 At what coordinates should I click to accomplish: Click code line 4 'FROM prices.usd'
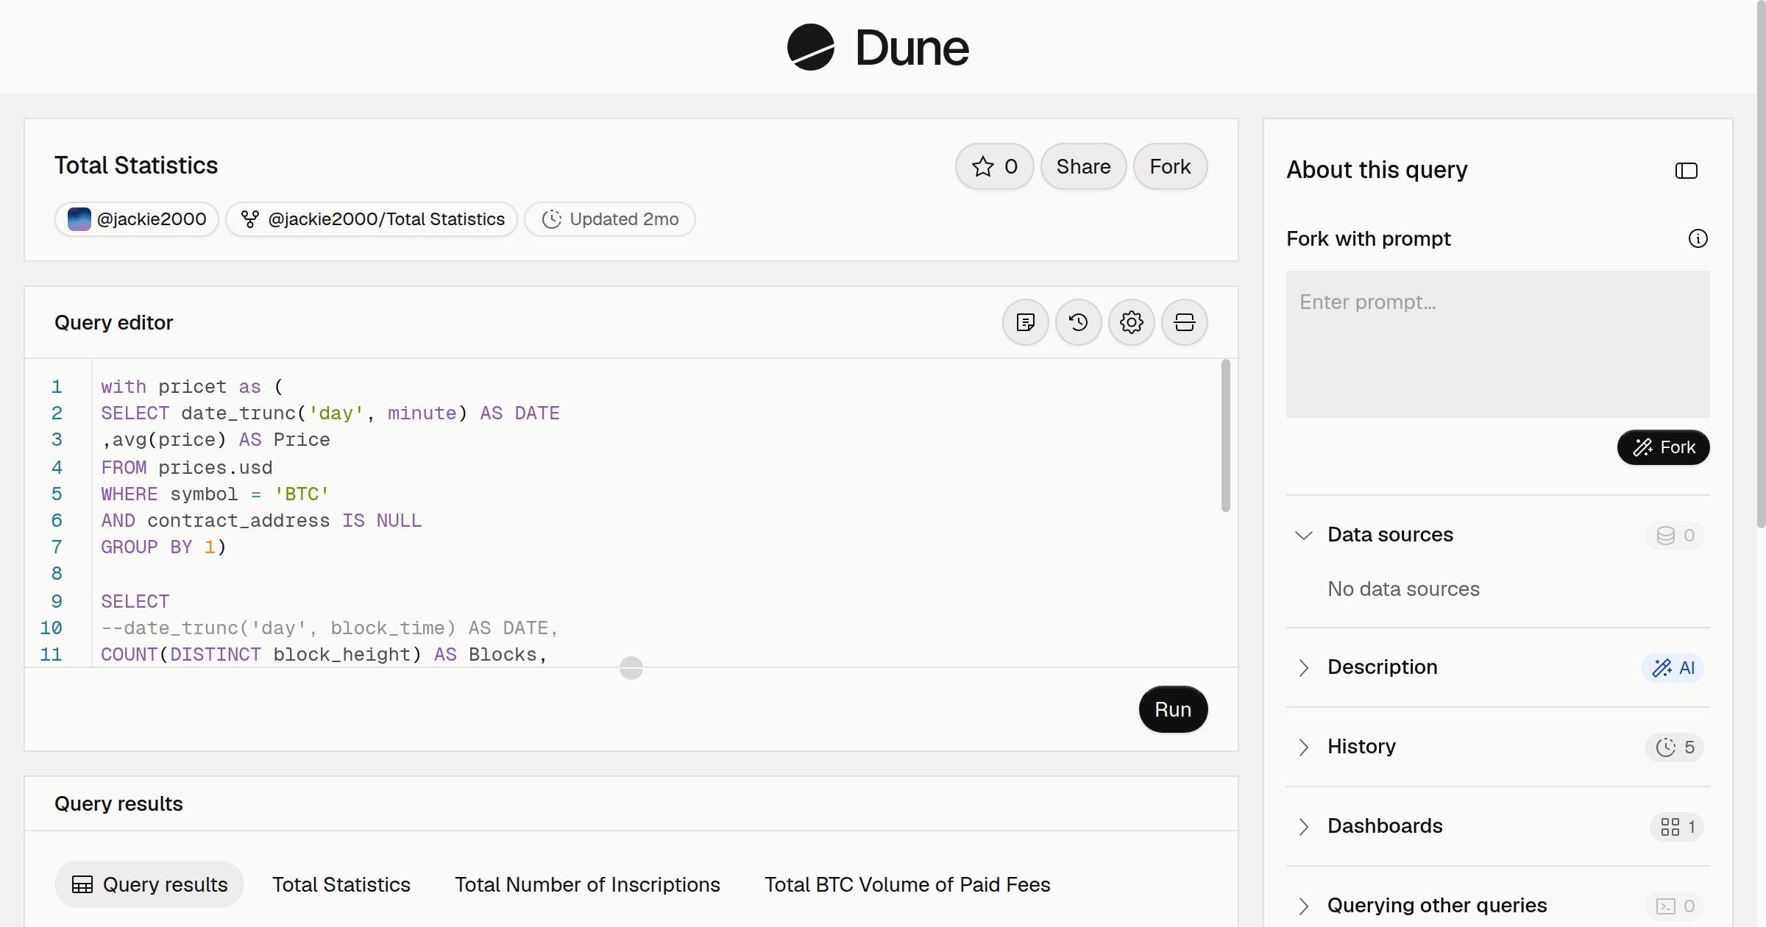pos(187,467)
